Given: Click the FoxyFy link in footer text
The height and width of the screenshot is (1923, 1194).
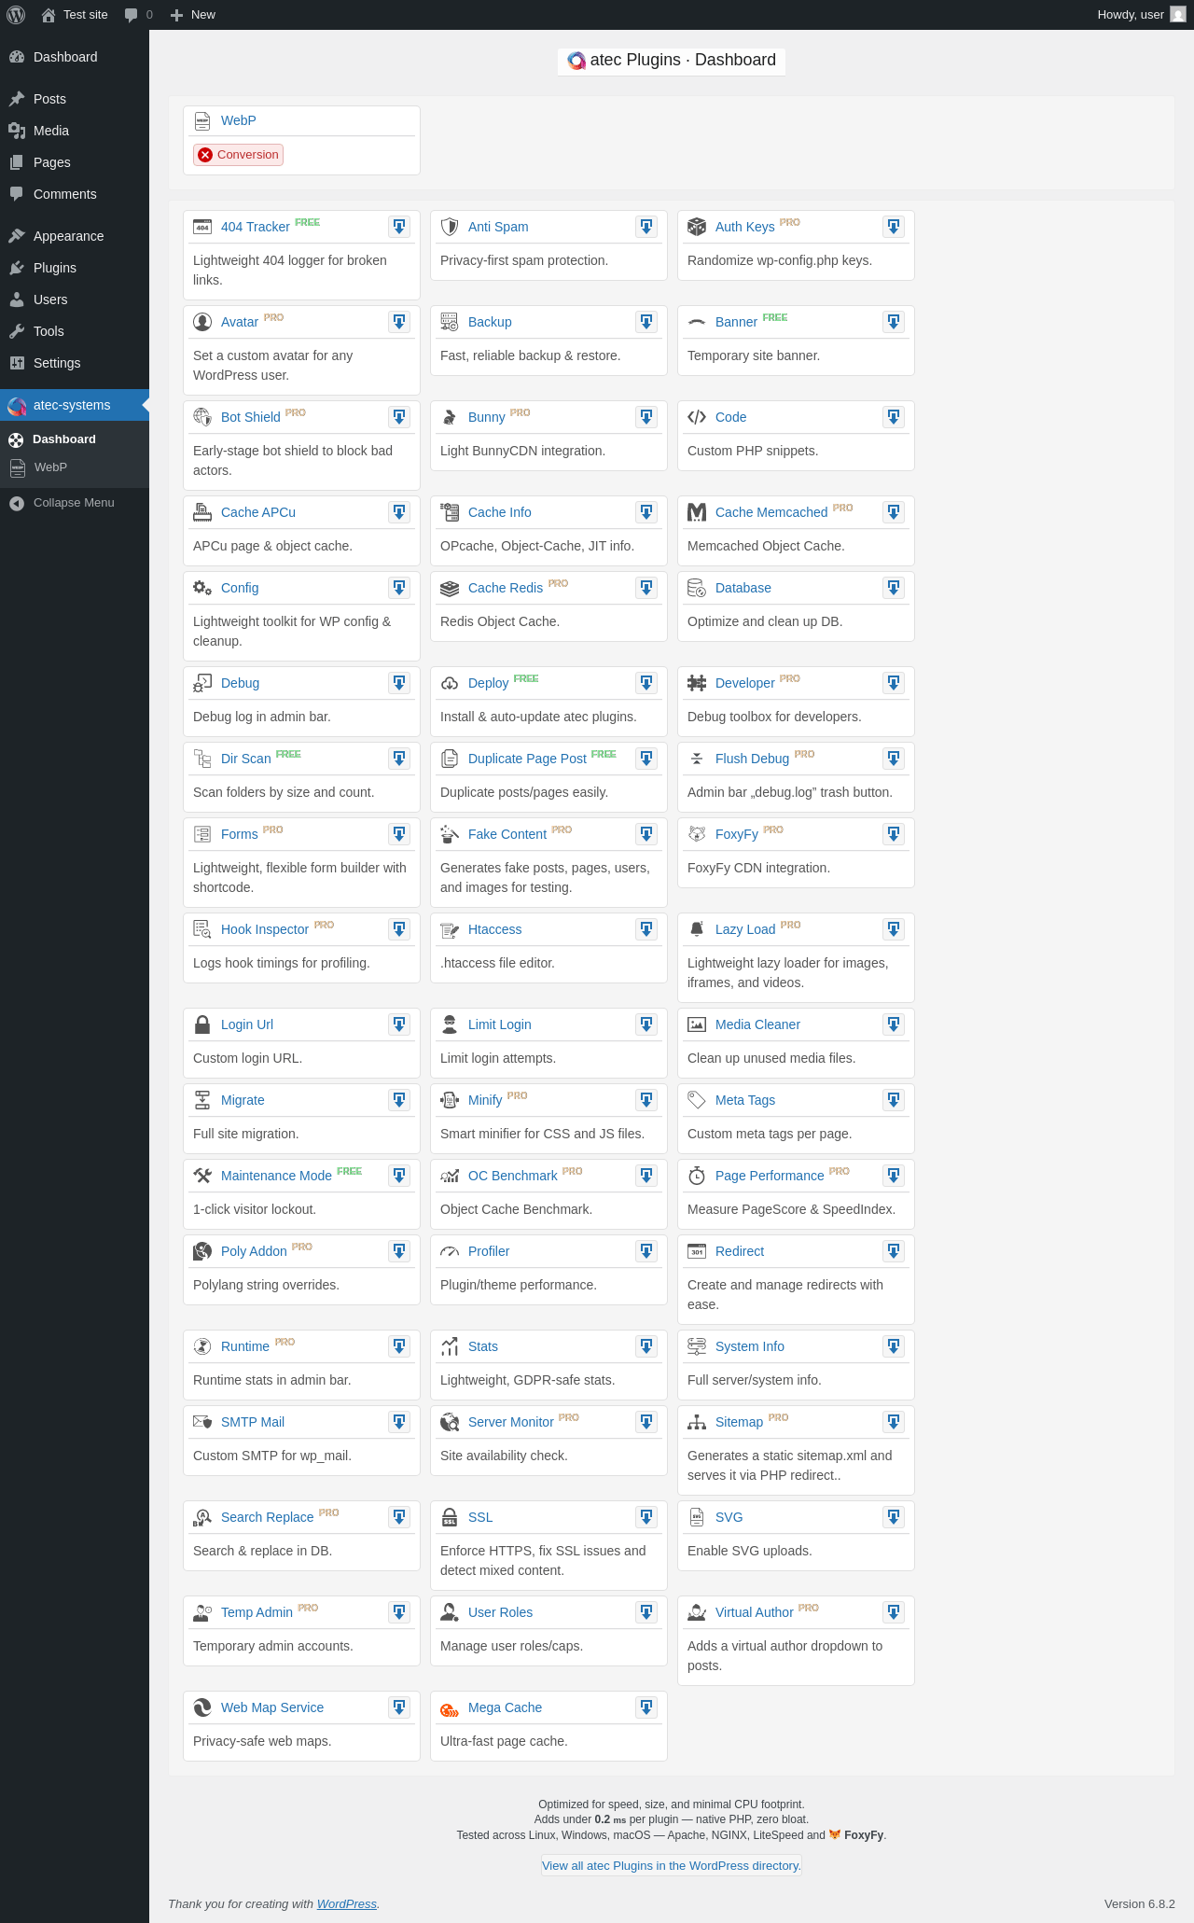Looking at the screenshot, I should coord(865,1834).
